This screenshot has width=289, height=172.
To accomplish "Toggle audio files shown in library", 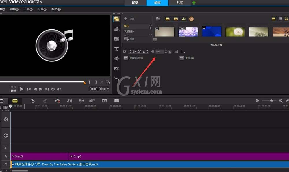I will 184,19.
